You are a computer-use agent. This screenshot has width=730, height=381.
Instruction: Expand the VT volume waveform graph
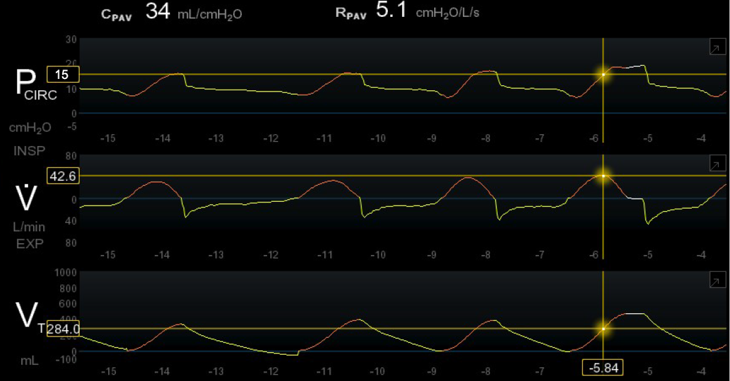[x=714, y=282]
